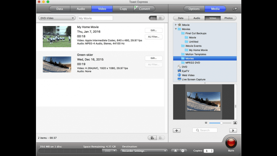Click the eject disc icon

pyautogui.click(x=175, y=151)
